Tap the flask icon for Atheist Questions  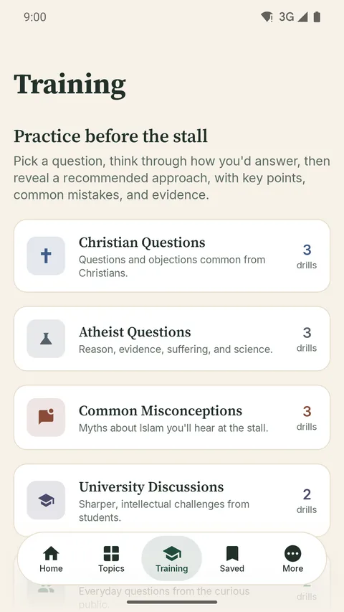(x=46, y=339)
